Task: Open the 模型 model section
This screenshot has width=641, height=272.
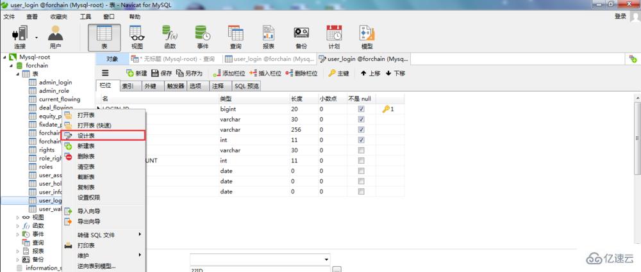Action: click(367, 37)
